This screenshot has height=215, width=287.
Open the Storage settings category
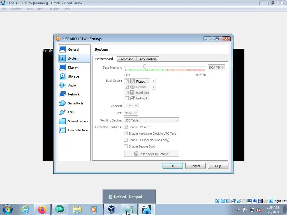point(74,76)
